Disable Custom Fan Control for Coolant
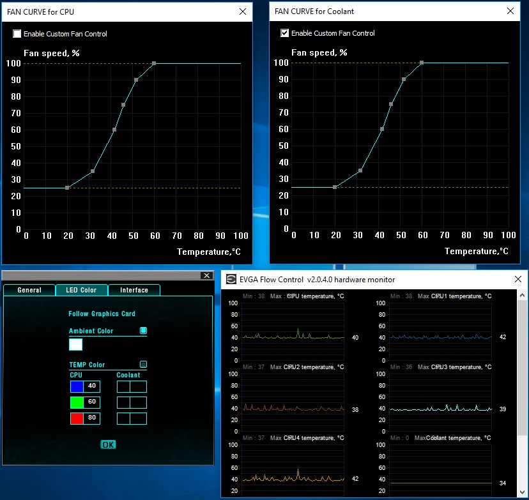This screenshot has height=500, width=529. coord(285,33)
